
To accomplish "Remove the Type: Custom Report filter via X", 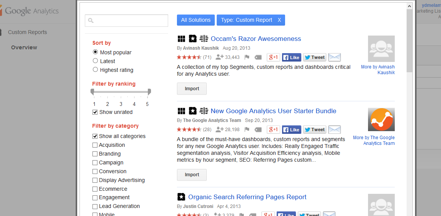I will [x=279, y=20].
